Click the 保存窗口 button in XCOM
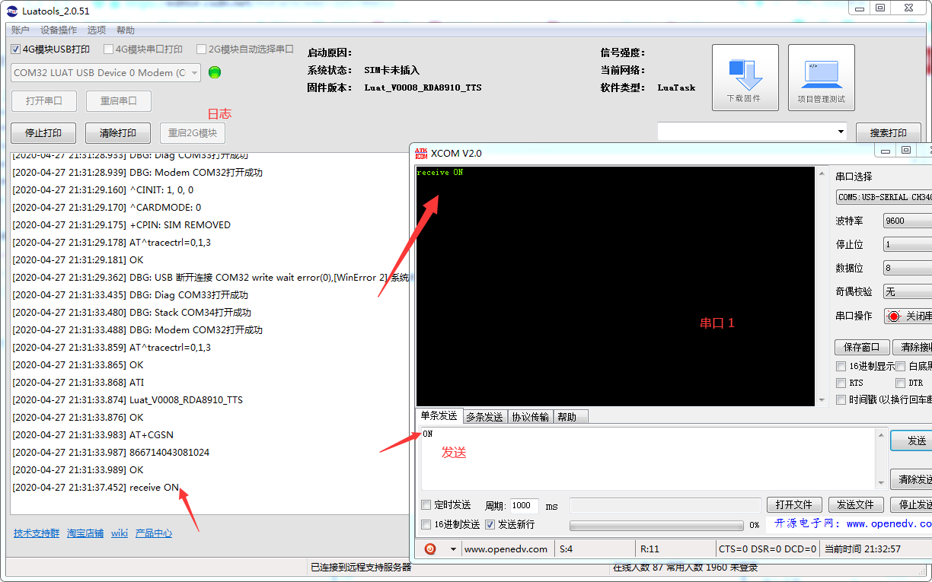 (862, 347)
